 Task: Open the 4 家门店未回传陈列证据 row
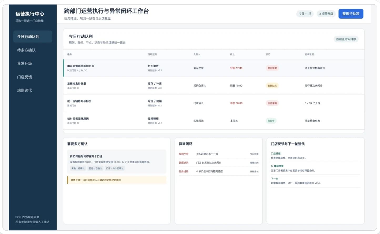coord(219,171)
